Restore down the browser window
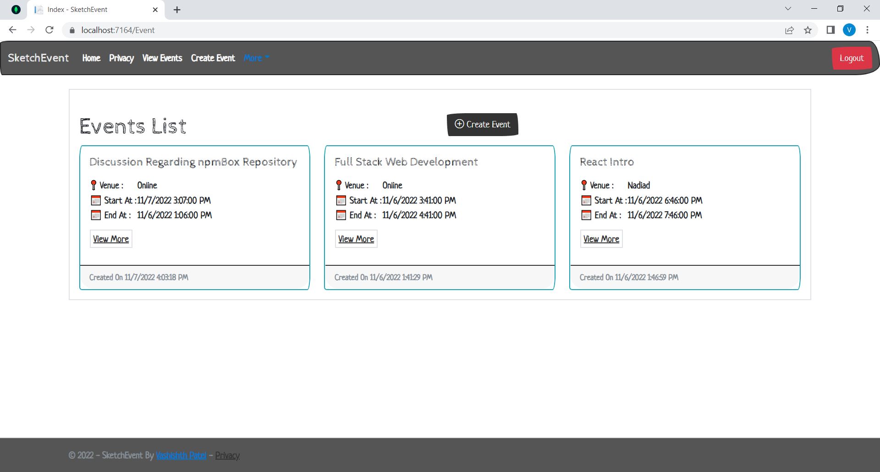880x472 pixels. tap(841, 9)
